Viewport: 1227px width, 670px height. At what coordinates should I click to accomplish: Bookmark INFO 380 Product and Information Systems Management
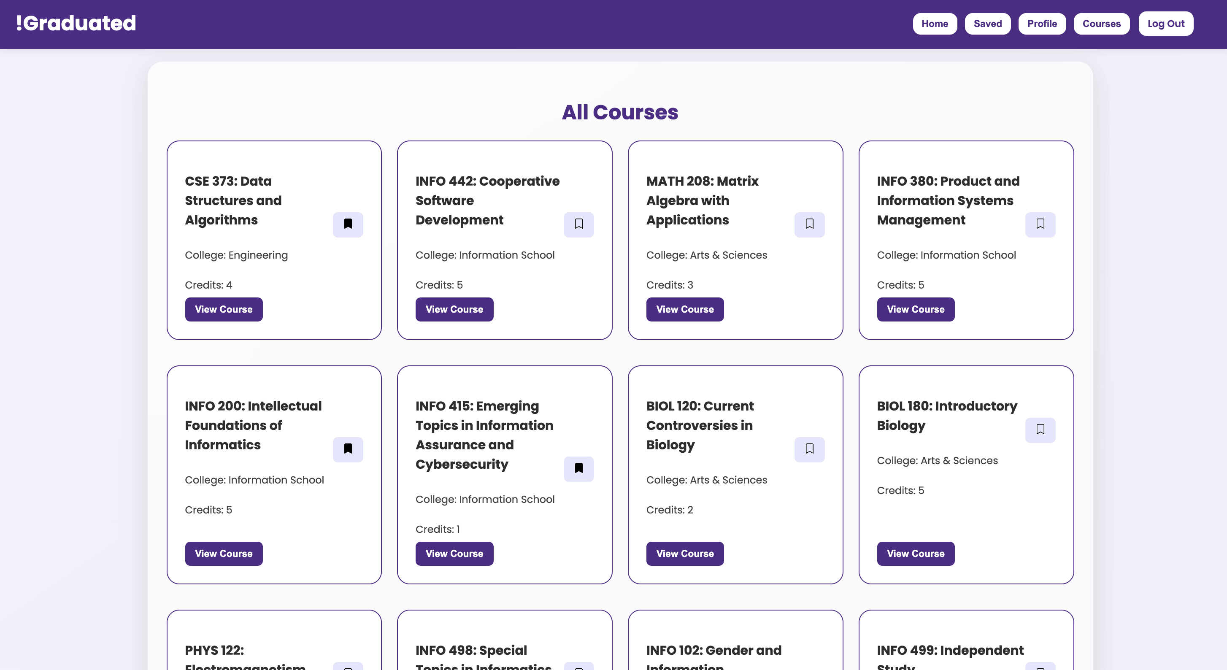pos(1040,224)
